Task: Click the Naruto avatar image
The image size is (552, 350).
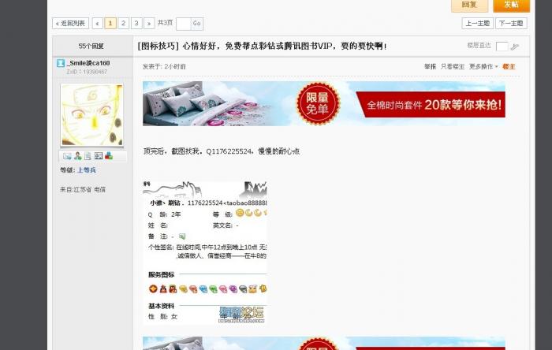Action: [x=92, y=114]
